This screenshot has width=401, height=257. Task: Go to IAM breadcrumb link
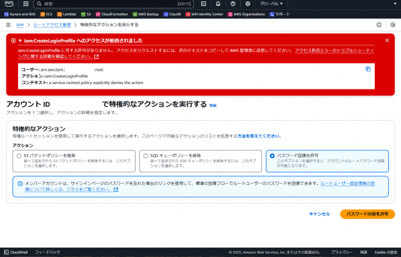20,25
